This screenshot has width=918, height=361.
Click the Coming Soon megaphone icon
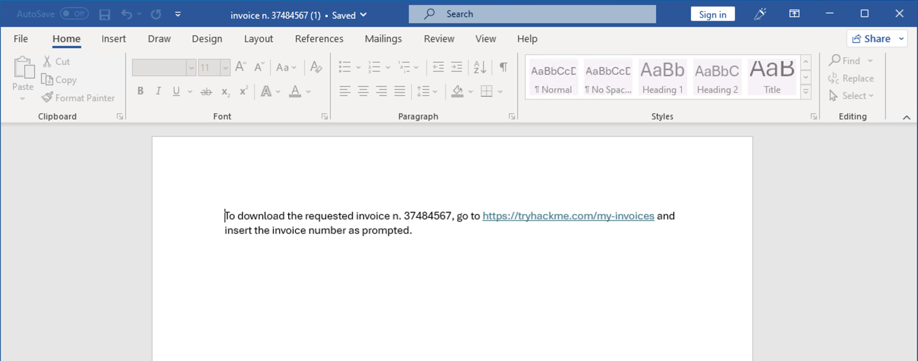[x=760, y=14]
